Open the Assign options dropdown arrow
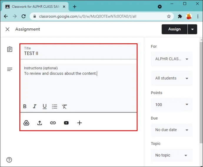This screenshot has height=167, width=203. point(192,29)
